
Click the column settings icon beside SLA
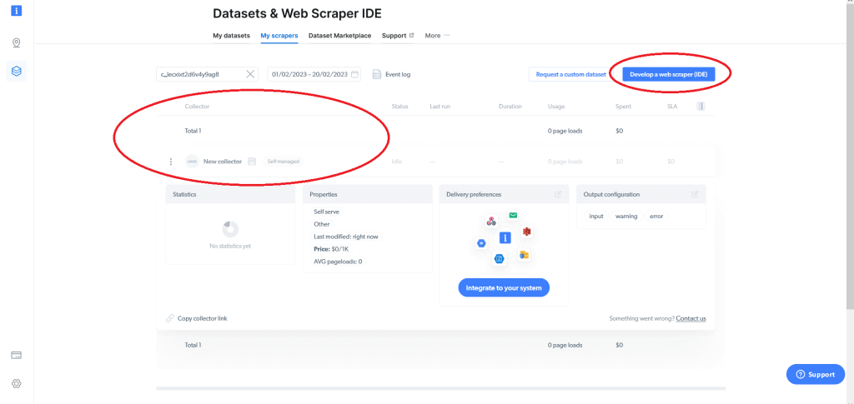(x=700, y=107)
